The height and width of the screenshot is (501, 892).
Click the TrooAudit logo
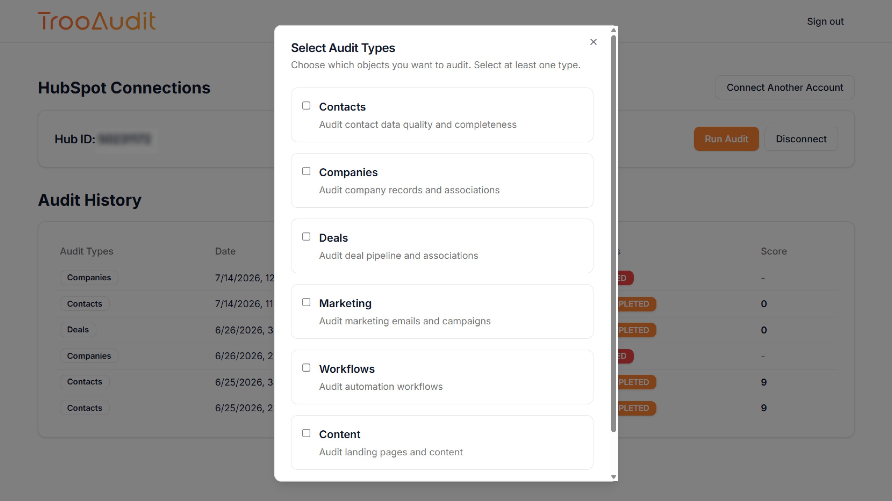(x=97, y=21)
